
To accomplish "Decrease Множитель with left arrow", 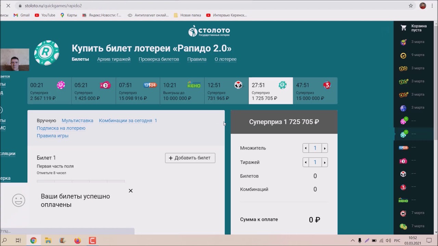I will click(x=306, y=148).
